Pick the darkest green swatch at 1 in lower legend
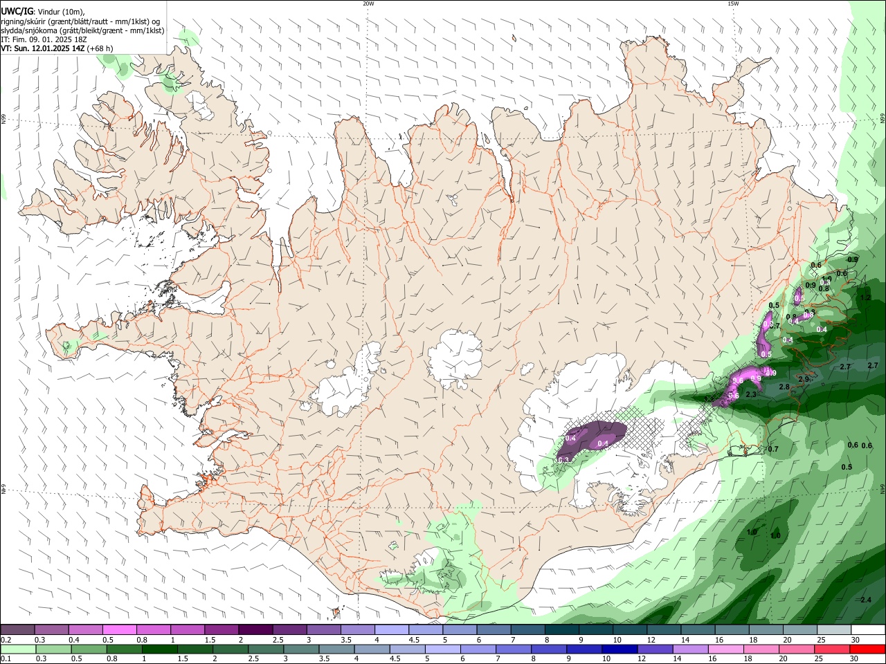Viewport: 886px width, 664px height. (x=159, y=649)
